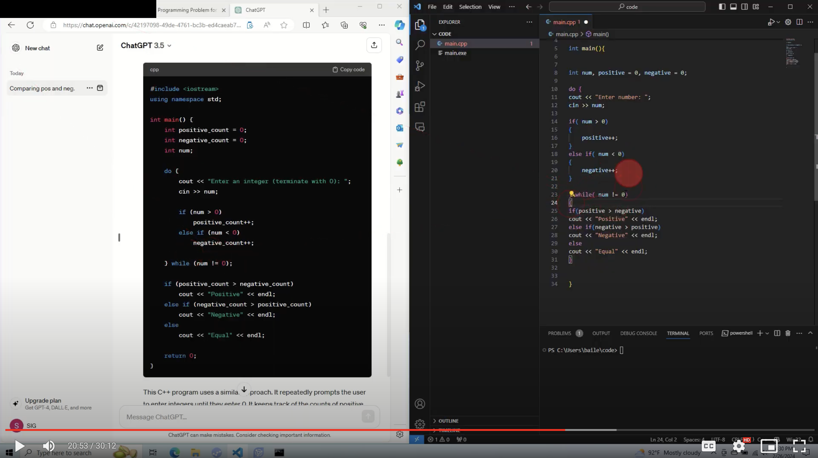Open the ChatGPT 3.5 model dropdown
Viewport: 818px width, 458px height.
(146, 45)
